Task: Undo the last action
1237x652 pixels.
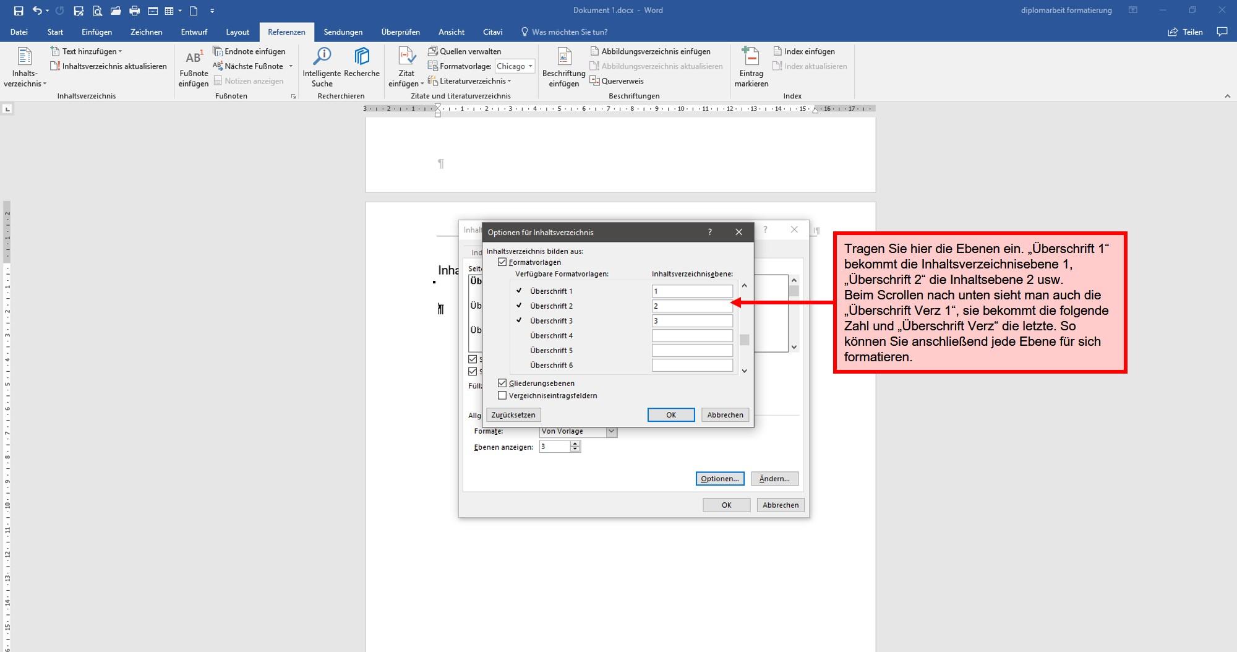Action: 37,11
